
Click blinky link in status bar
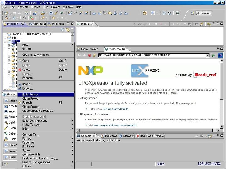point(161,164)
